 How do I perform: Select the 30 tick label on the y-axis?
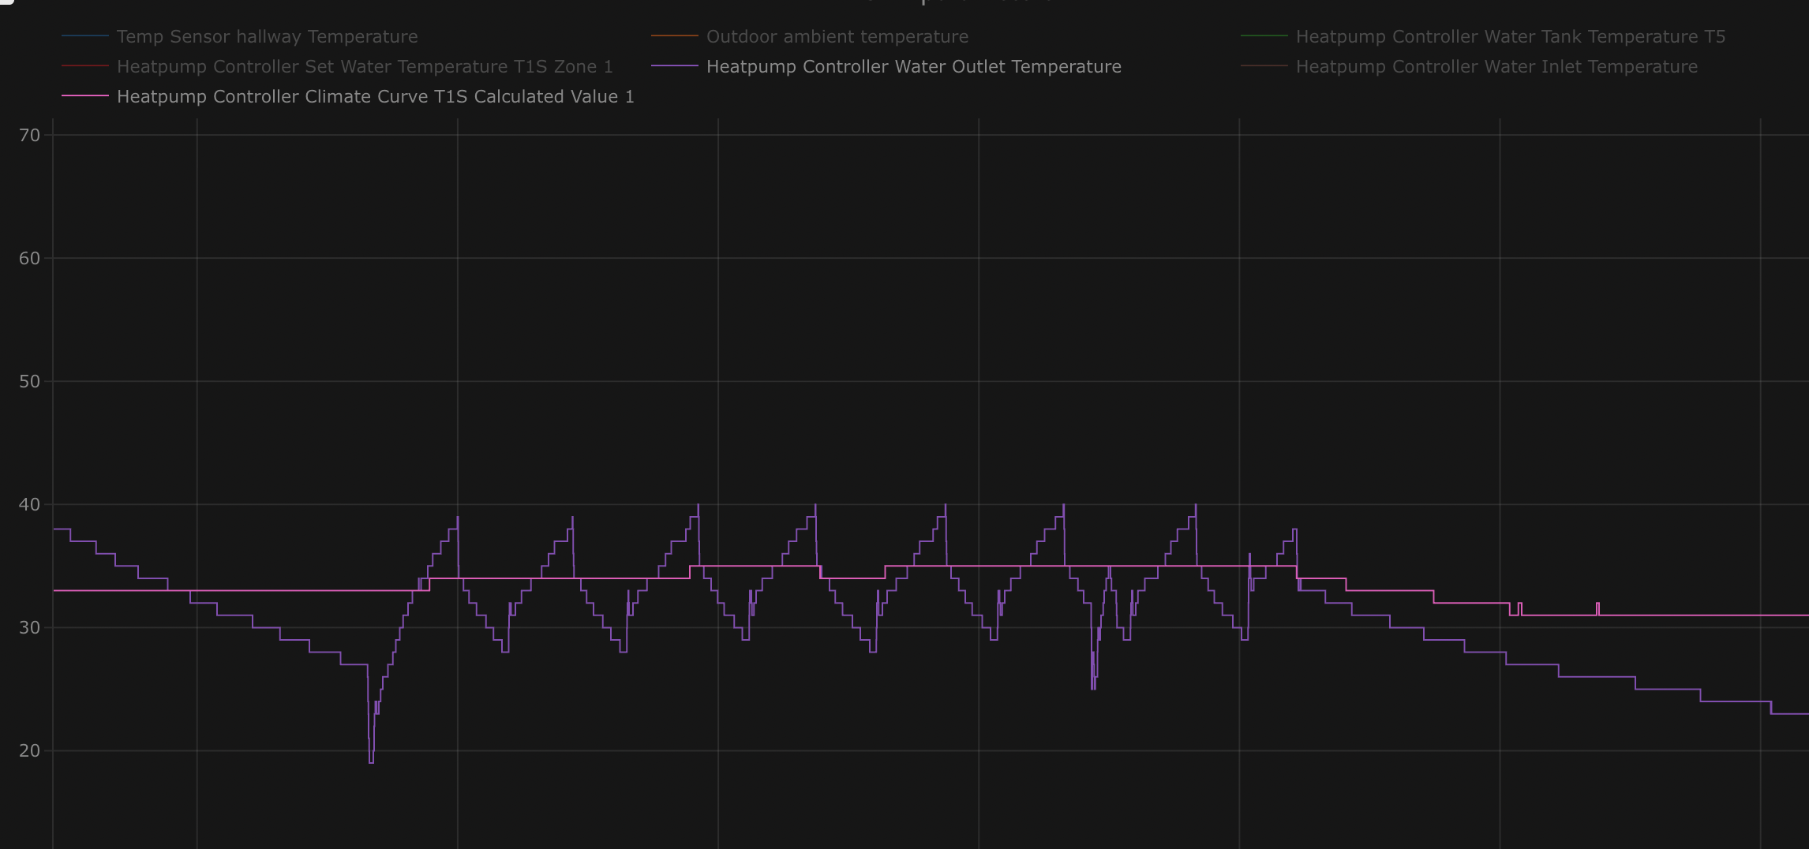tap(30, 628)
